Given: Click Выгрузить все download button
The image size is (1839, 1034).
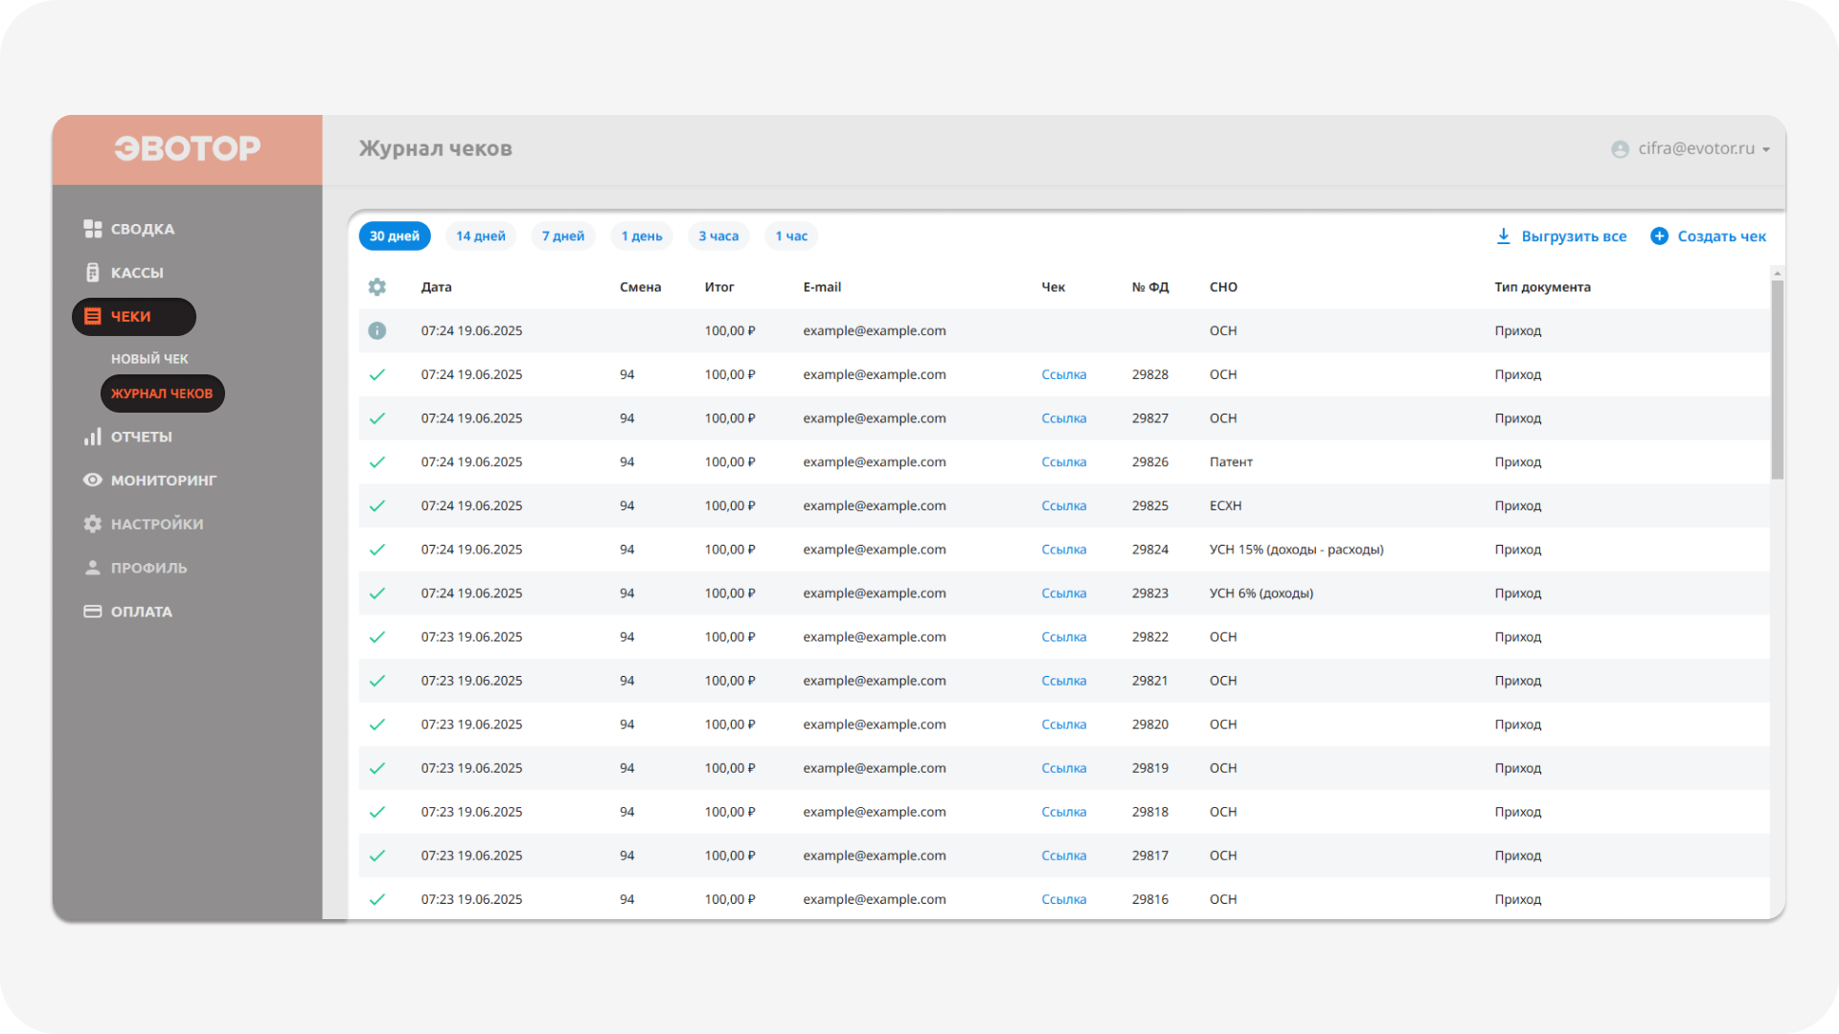Looking at the screenshot, I should coord(1561,236).
